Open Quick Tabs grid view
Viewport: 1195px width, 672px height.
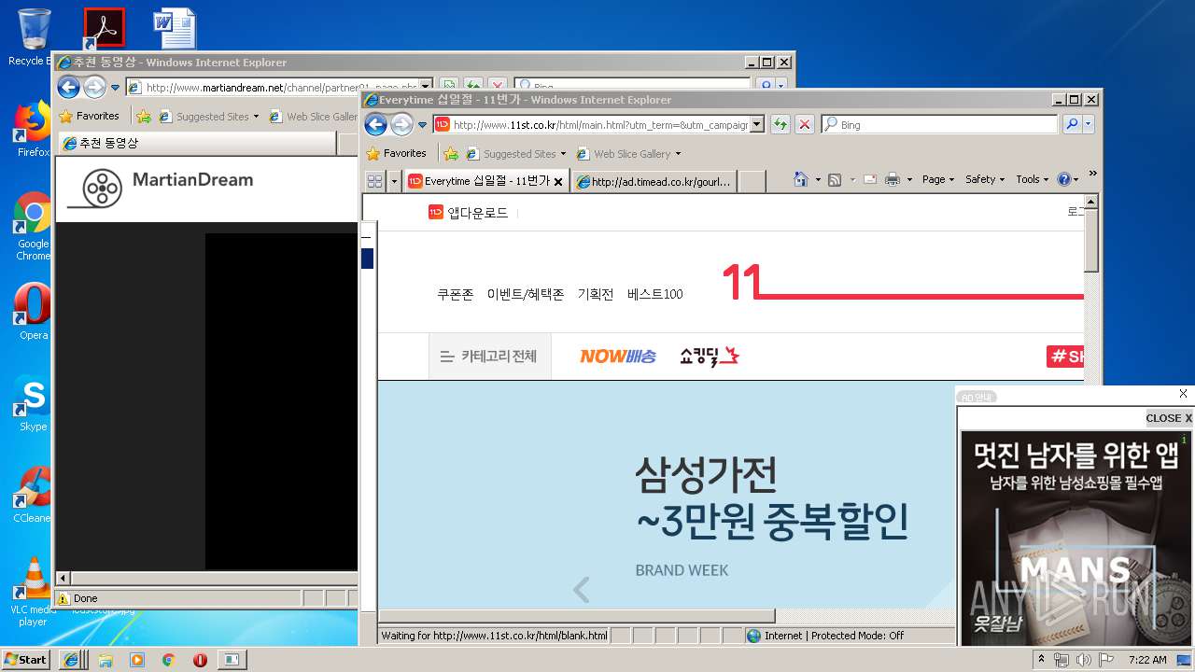[374, 181]
